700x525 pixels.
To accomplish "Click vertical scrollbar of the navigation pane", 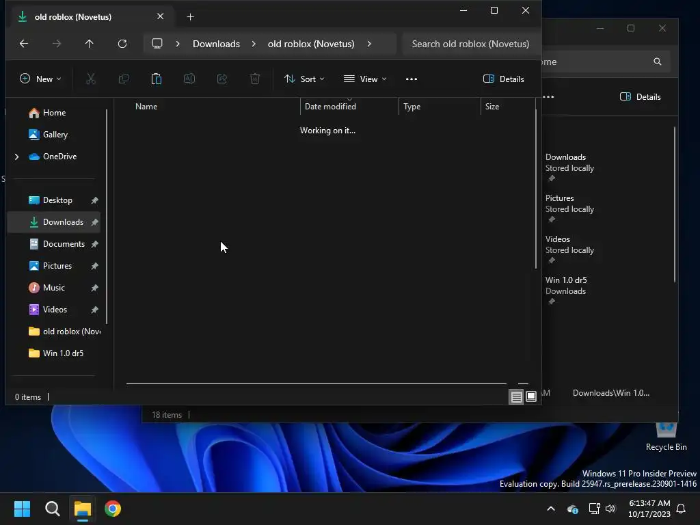I will [107, 217].
